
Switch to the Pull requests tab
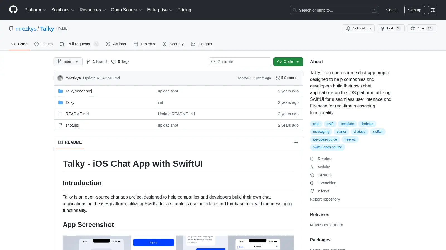[x=79, y=44]
